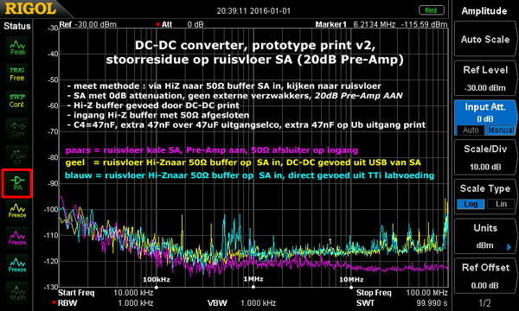Set Input Att. mode to Manual
Viewport: 519px width, 311px height.
tap(501, 130)
